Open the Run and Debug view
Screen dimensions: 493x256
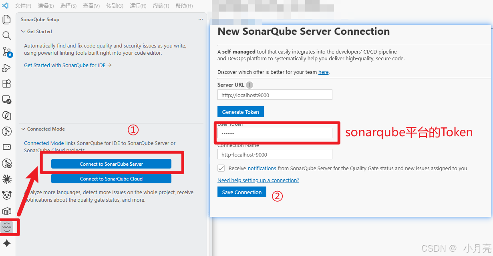(7, 67)
